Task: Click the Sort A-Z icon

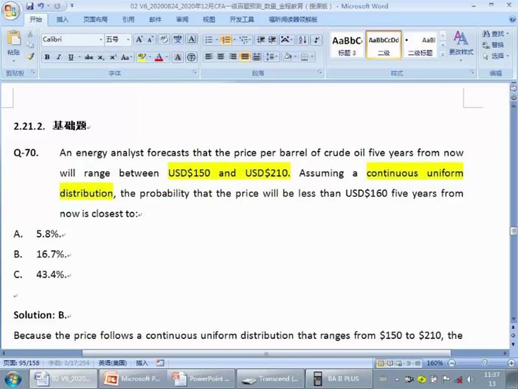Action: tap(302, 40)
